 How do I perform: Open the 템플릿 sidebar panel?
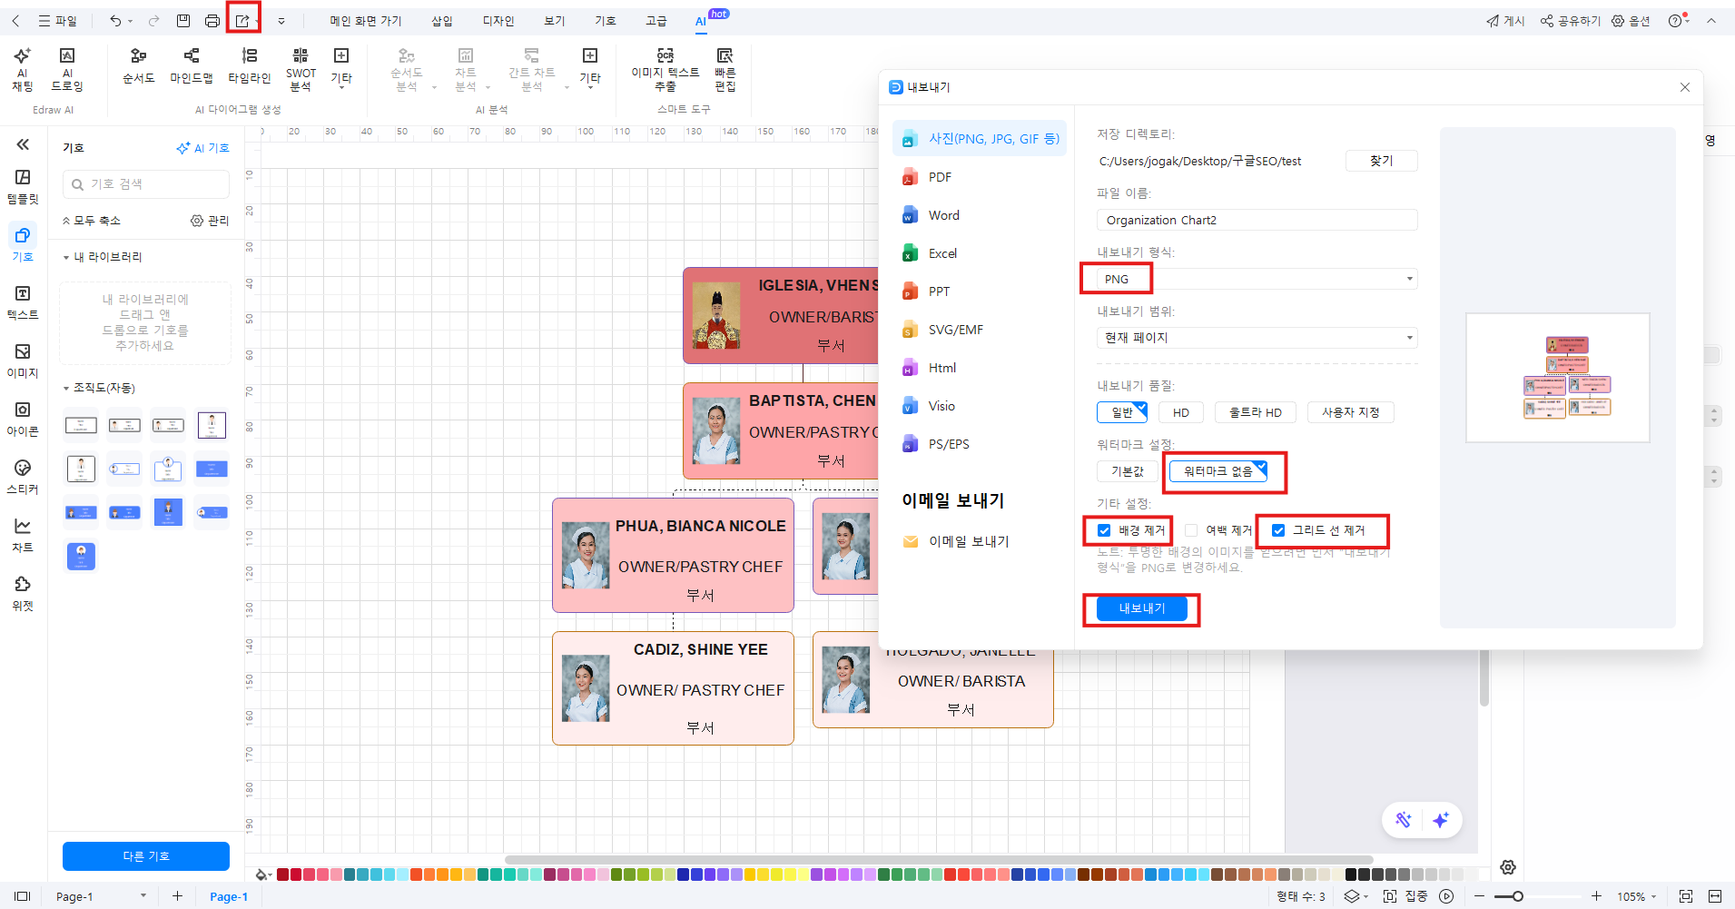pos(23,187)
